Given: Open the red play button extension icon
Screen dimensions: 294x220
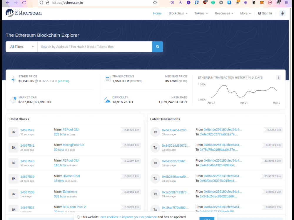Looking at the screenshot, I should point(270,3).
